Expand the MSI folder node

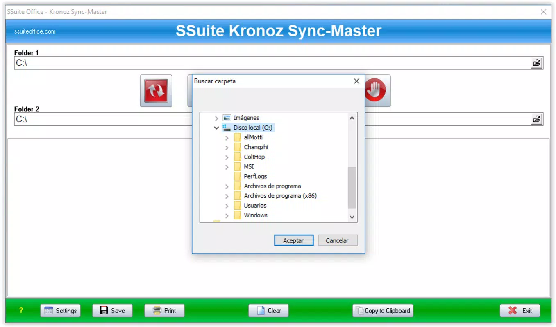(x=227, y=167)
